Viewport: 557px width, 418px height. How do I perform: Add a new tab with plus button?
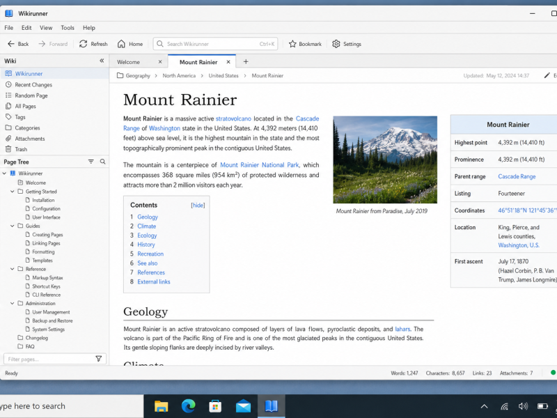click(x=246, y=62)
